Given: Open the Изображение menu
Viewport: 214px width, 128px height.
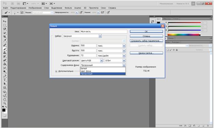Looking at the screenshot, I should tap(35, 8).
